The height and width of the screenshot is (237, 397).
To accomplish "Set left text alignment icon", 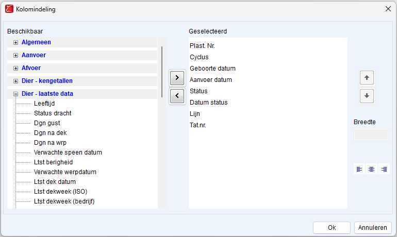I will click(359, 169).
